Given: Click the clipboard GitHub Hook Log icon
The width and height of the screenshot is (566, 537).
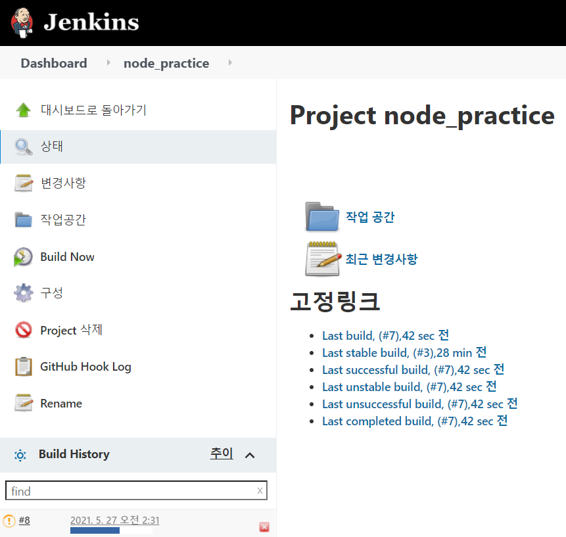Looking at the screenshot, I should point(24,367).
